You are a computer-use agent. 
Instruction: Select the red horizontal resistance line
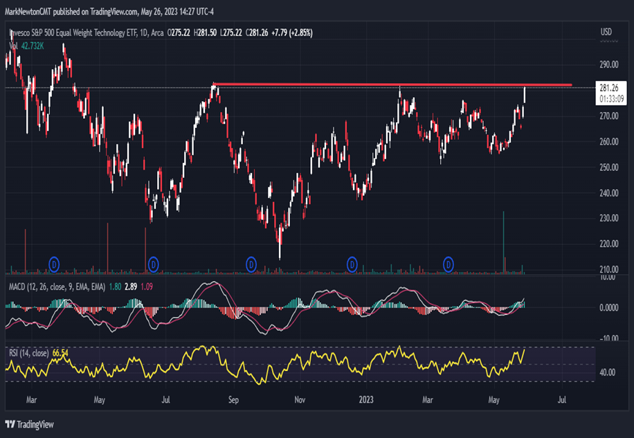pos(392,85)
